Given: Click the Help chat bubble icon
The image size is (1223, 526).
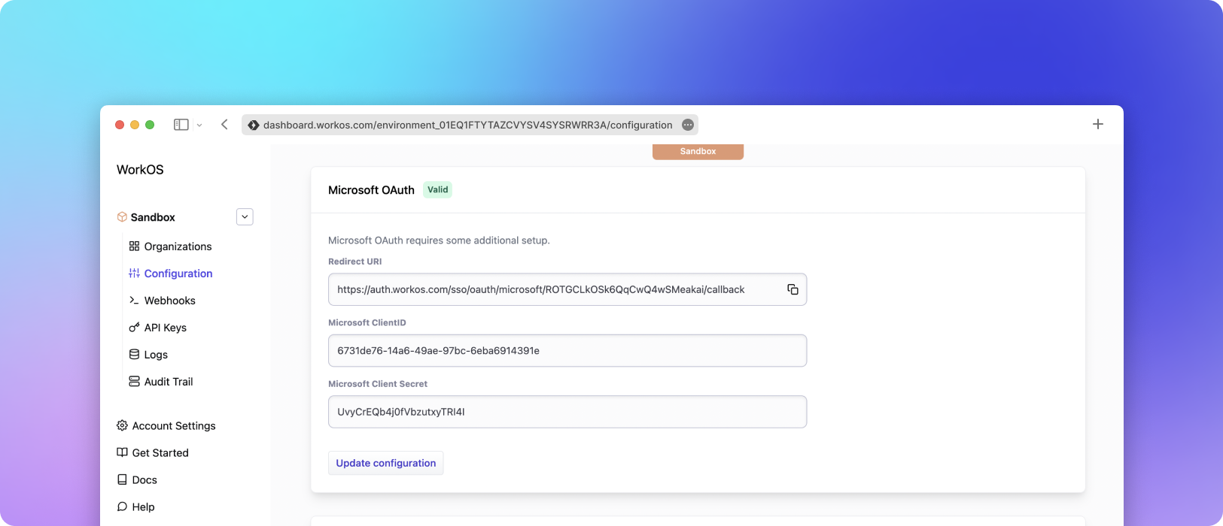Looking at the screenshot, I should coord(122,506).
